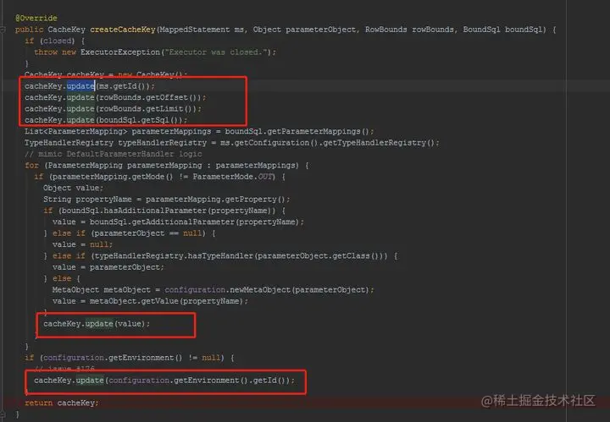610x422 pixels.
Task: Click the ParameterMode.OUT condition
Action: click(x=159, y=177)
